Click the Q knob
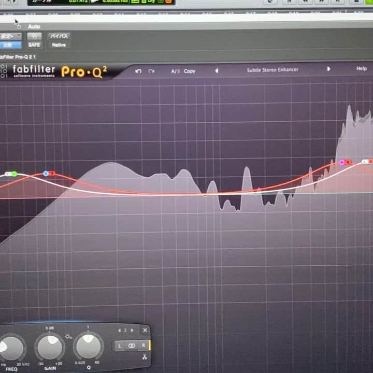 coord(88,347)
